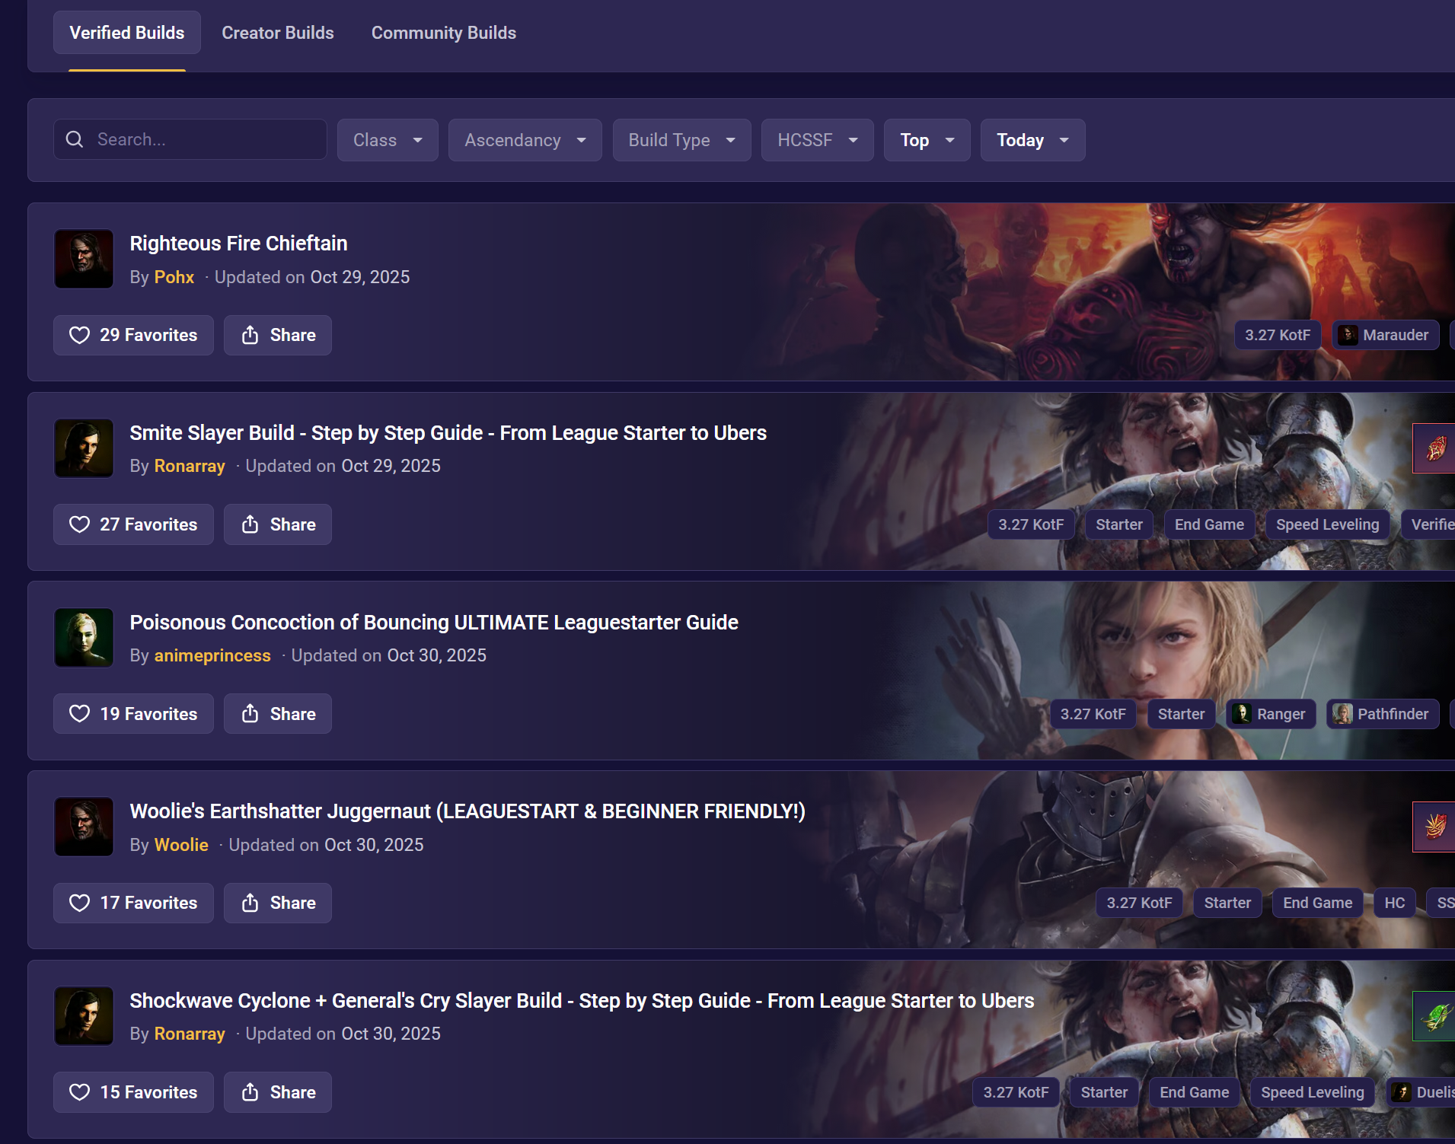Select 3.27 KotF tag on Poisonous Concoction

(1093, 714)
